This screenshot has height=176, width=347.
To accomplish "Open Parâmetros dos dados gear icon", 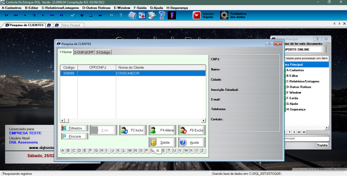I will 224,15.
